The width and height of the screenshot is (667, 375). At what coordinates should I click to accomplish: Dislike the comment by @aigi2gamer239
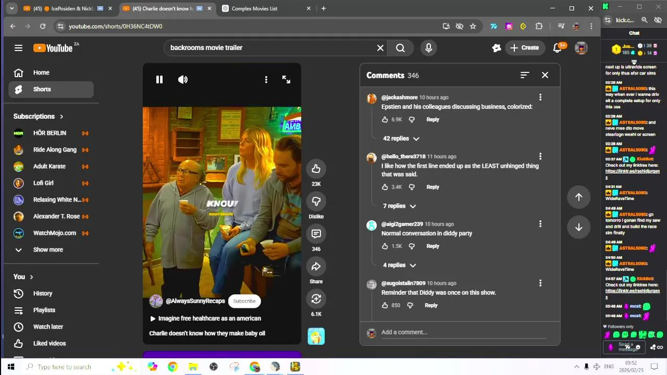tap(412, 246)
